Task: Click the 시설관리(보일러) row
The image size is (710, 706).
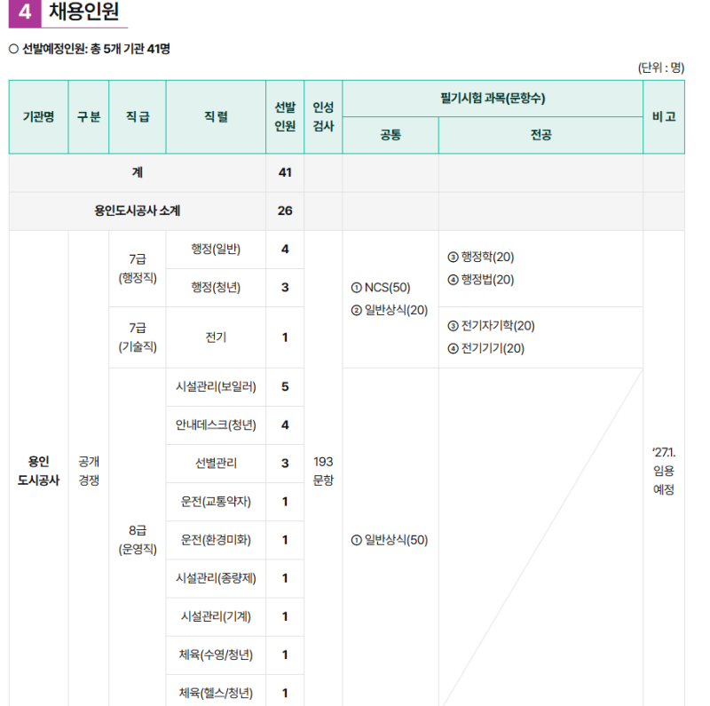Action: pos(216,387)
